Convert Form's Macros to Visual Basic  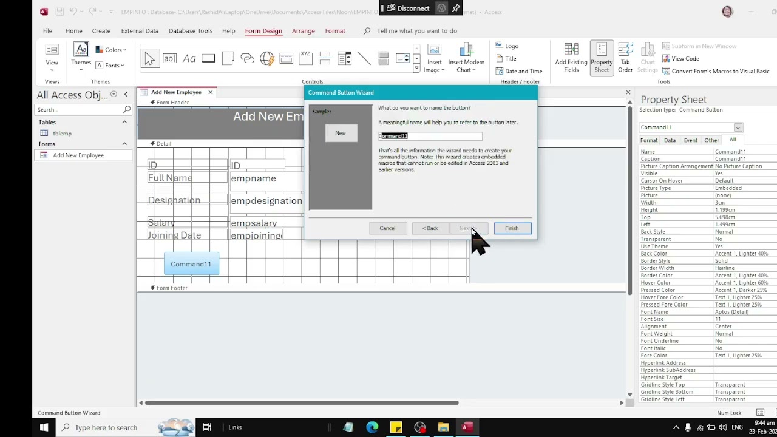click(715, 72)
